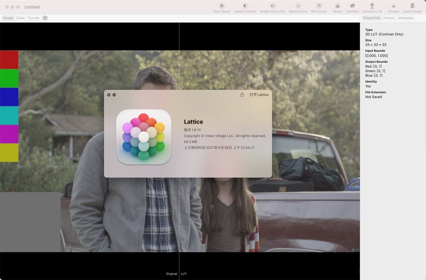Click the Original label under the preview
This screenshot has width=426, height=280.
coord(171,274)
